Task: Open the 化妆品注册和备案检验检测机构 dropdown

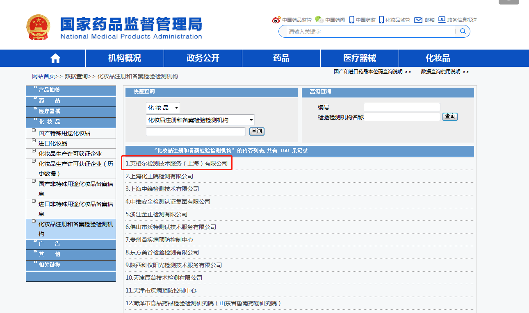Action: tap(200, 120)
